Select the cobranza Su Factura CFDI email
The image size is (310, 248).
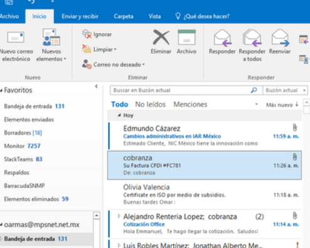point(205,165)
